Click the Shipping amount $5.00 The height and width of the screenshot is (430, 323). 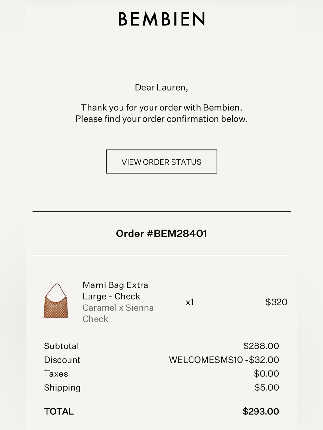(266, 387)
